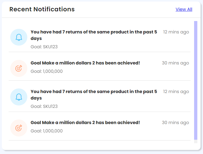Click the 'Recent Notifications' panel heading
Screen dimensions: 203x154
click(42, 9)
